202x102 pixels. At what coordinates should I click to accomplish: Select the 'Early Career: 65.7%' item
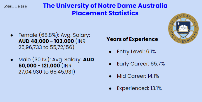[141, 64]
